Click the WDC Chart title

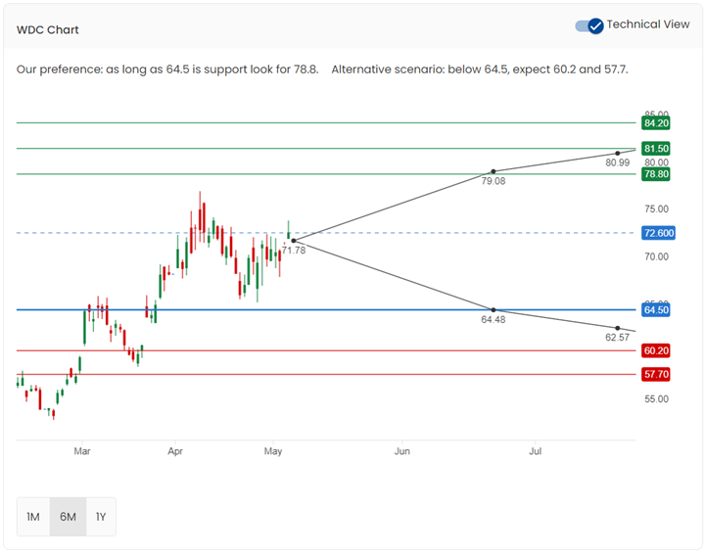pyautogui.click(x=48, y=29)
